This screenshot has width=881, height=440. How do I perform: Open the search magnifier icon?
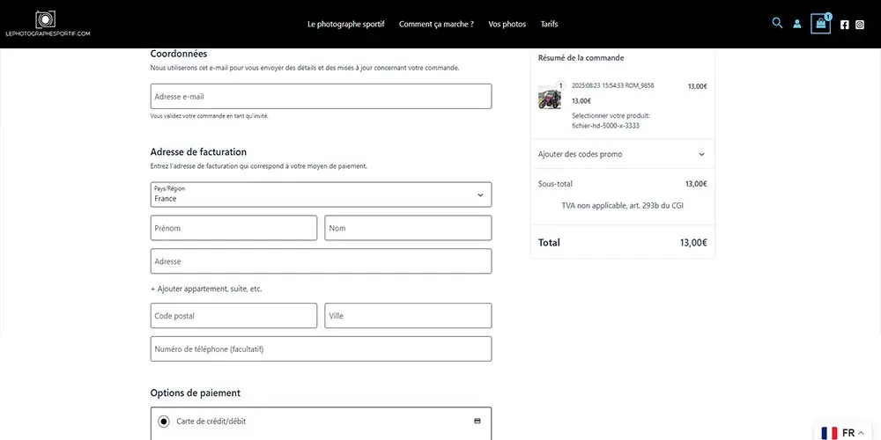[x=777, y=24]
